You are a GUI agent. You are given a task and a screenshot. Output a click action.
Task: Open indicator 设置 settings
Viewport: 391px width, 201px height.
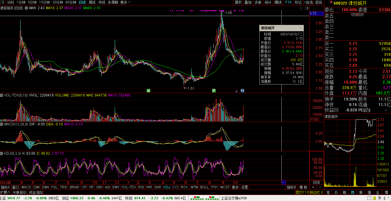pyautogui.click(x=244, y=187)
